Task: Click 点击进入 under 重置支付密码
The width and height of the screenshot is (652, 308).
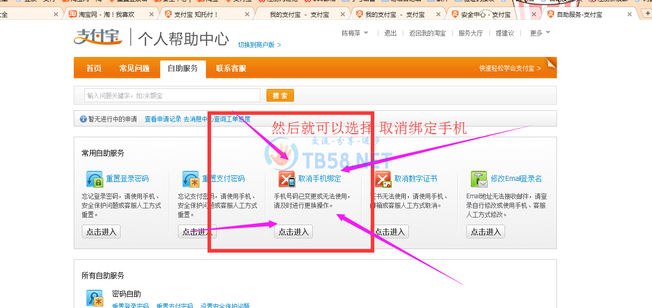Action: 197,232
